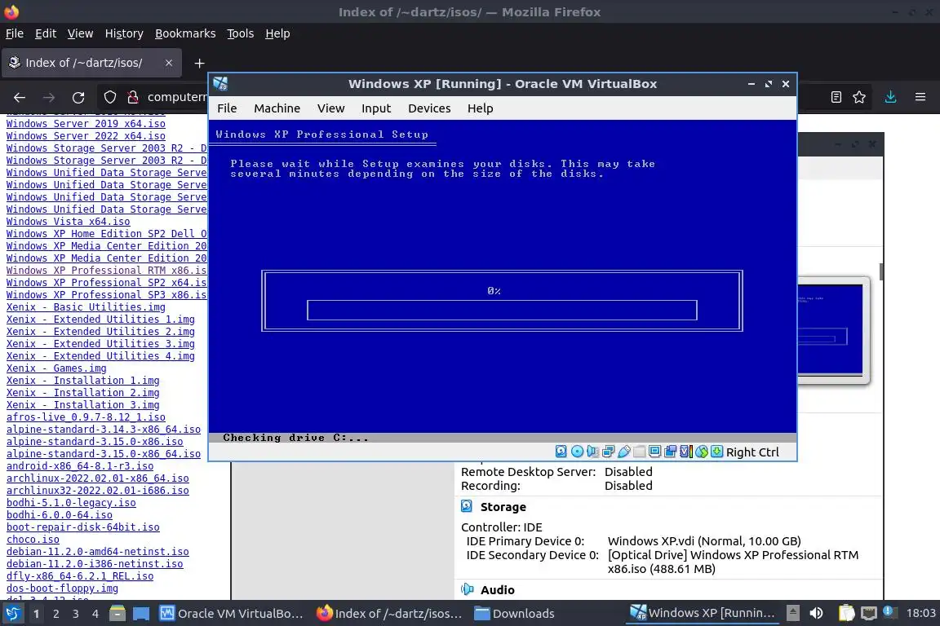Click the Audio section icon in VirtualBox Manager

(x=467, y=589)
